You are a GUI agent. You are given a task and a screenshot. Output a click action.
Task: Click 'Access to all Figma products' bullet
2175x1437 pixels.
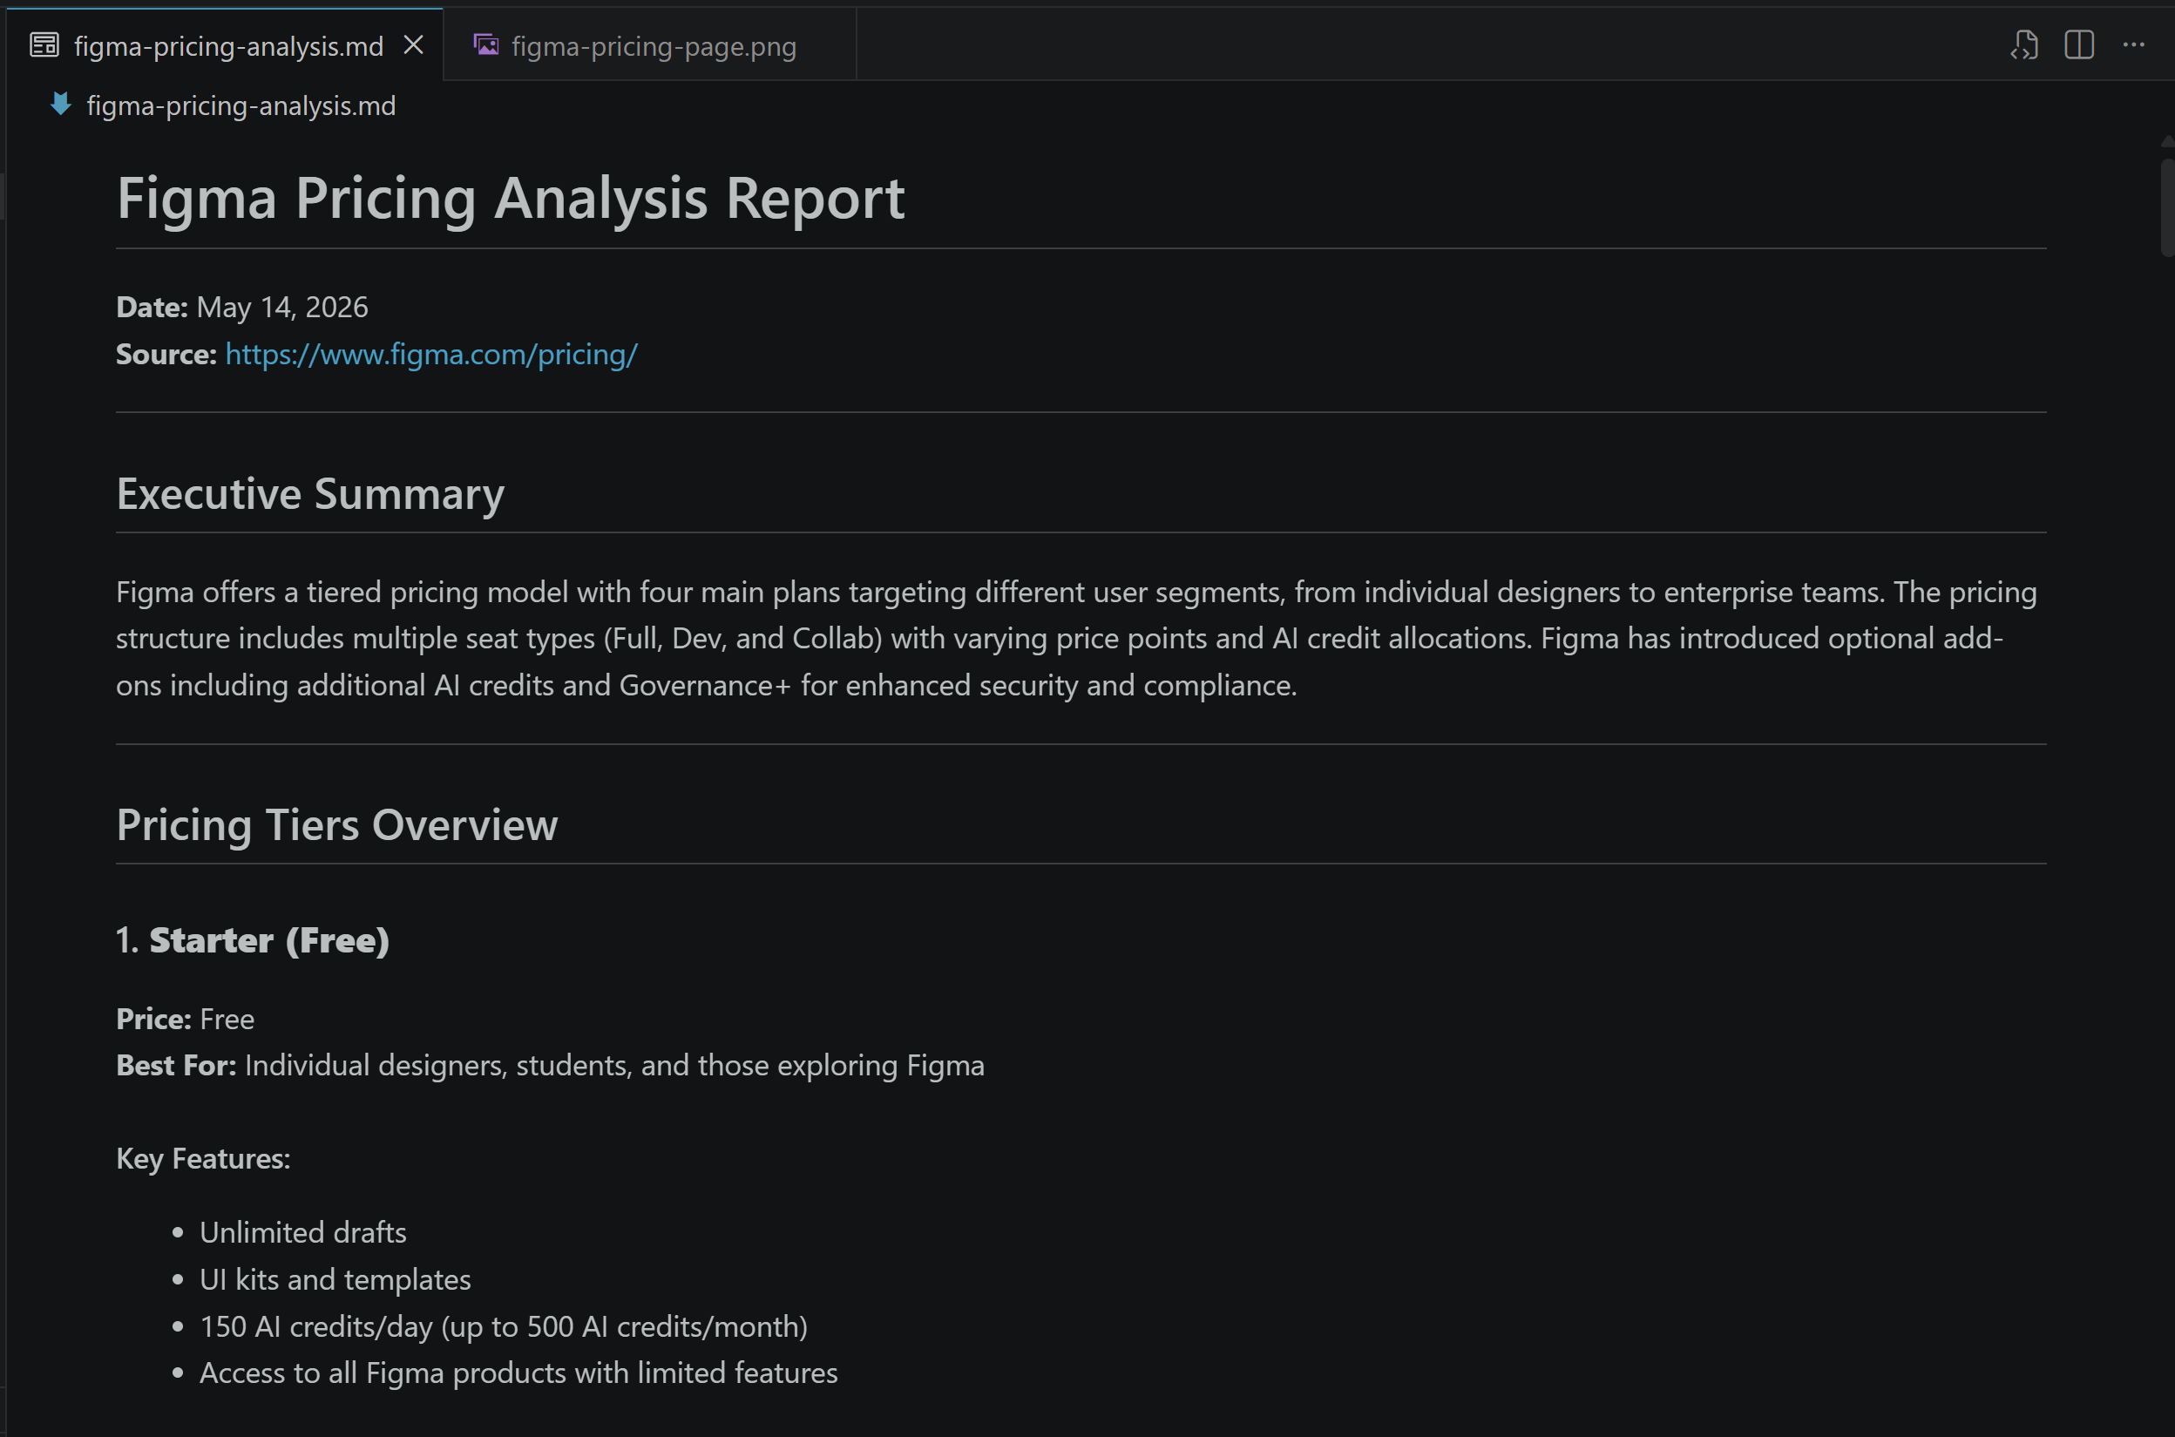[518, 1373]
